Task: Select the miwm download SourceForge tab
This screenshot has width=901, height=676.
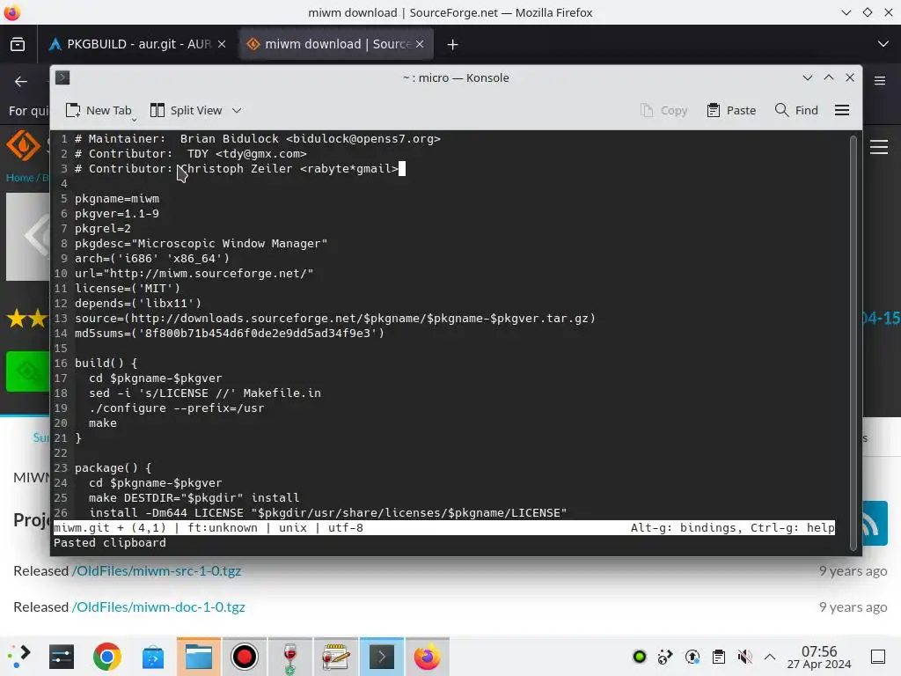Action: click(336, 44)
